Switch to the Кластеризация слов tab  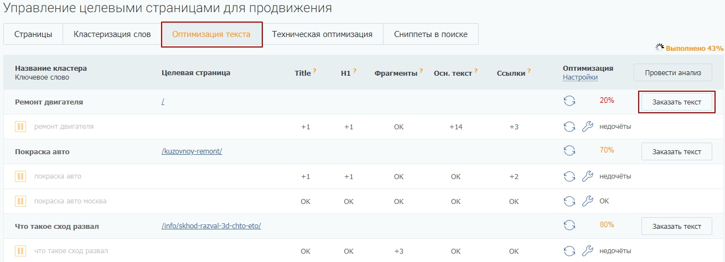tap(112, 34)
